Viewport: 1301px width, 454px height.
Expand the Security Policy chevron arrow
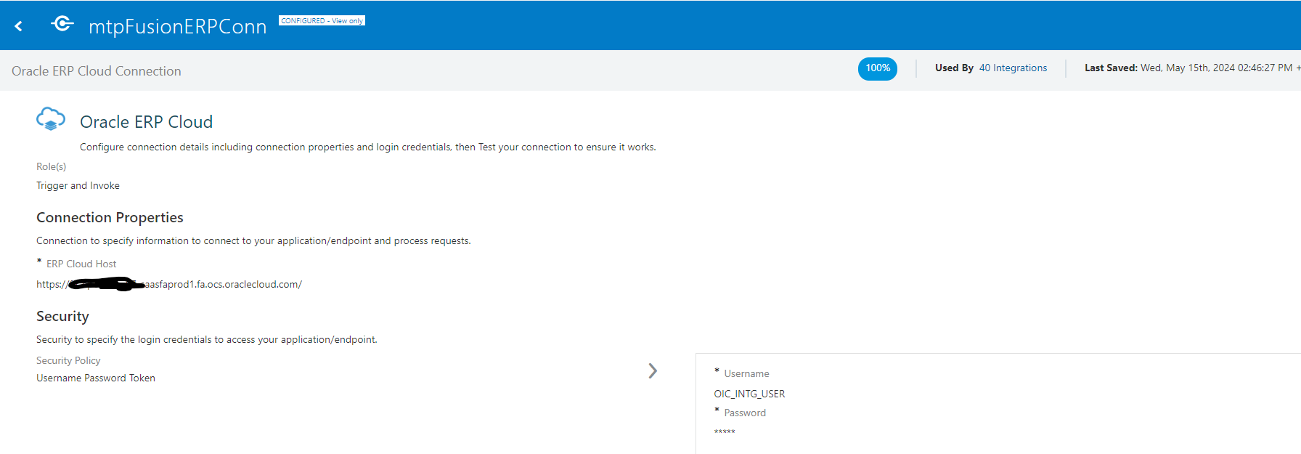click(x=653, y=371)
